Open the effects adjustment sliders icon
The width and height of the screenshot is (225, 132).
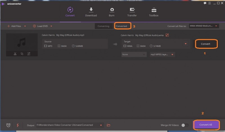coord(29,54)
